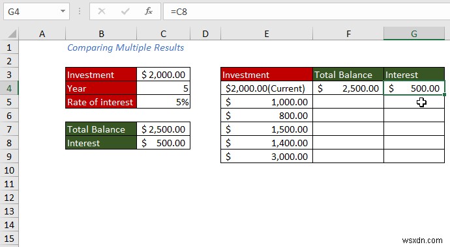The image size is (450, 247).
Task: Select cell G4 showing $ 500.00
Action: (414, 88)
